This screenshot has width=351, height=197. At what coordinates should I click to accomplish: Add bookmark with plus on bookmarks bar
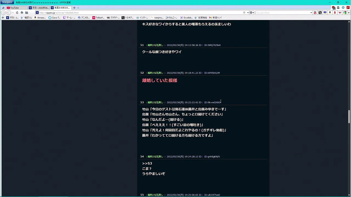3,18
